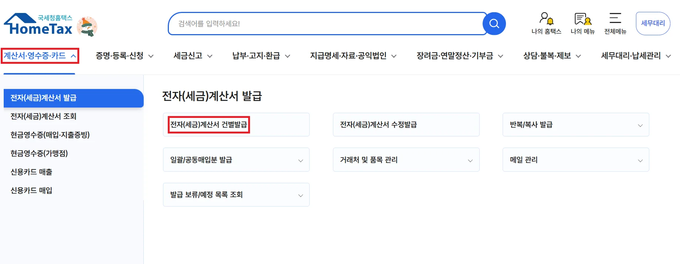Select 전자(세금)계산서 조회 in sidebar
This screenshot has width=680, height=264.
(x=43, y=116)
